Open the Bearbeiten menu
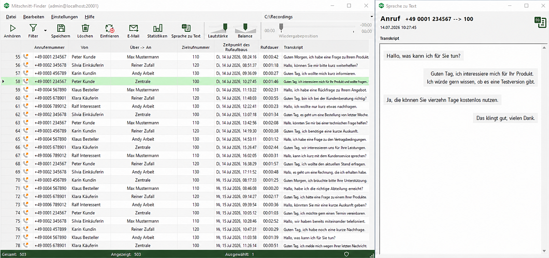This screenshot has width=549, height=258. (x=34, y=17)
